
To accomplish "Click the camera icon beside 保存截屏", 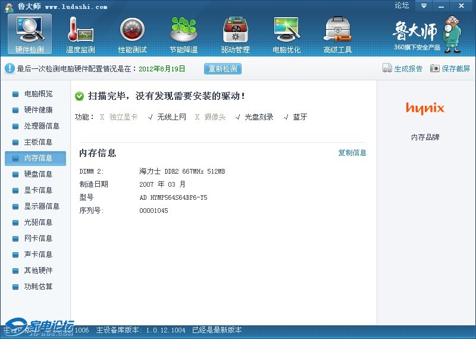I will click(x=435, y=68).
